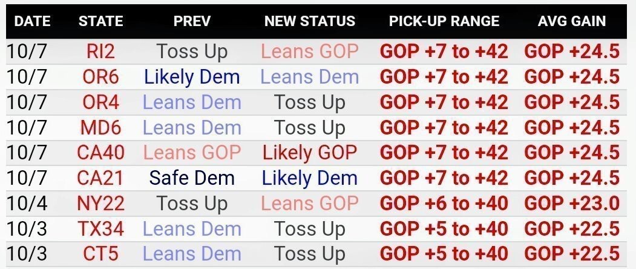The image size is (636, 269).
Task: Open the RI2 district link
Action: 100,51
